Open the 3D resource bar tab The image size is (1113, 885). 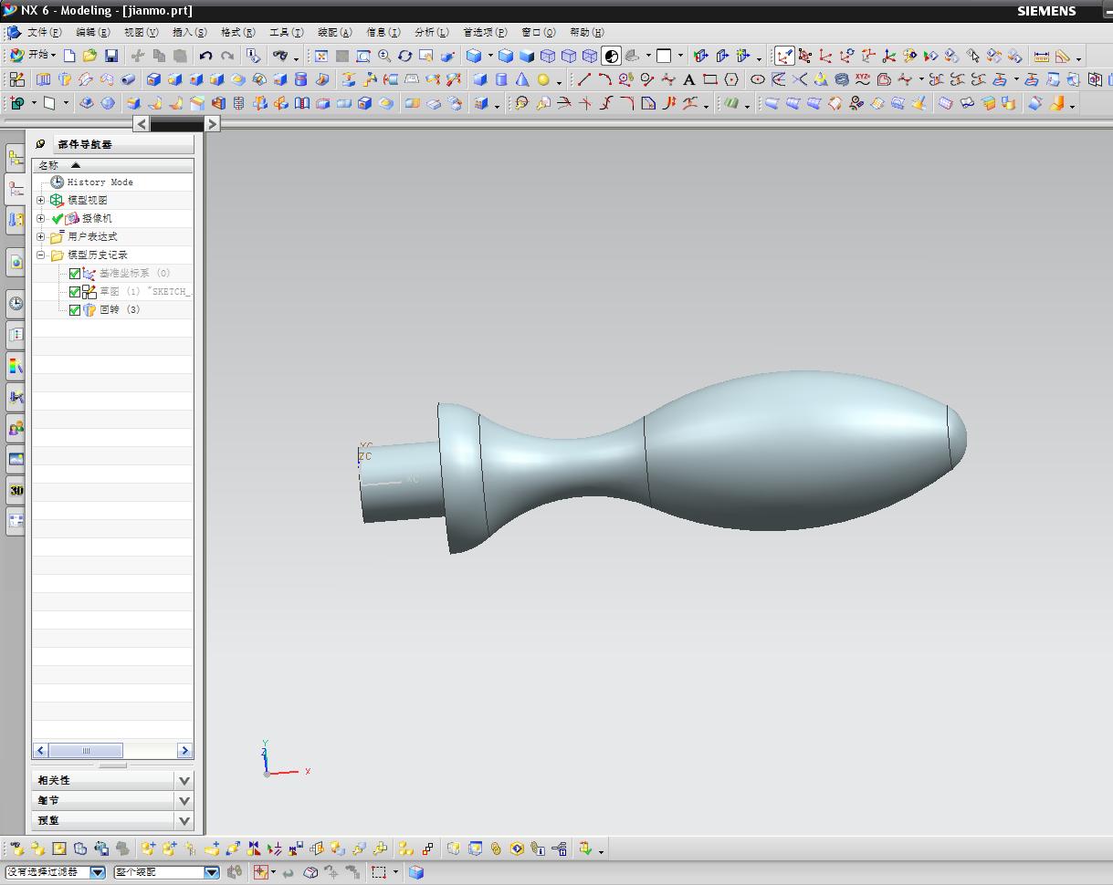coord(16,490)
